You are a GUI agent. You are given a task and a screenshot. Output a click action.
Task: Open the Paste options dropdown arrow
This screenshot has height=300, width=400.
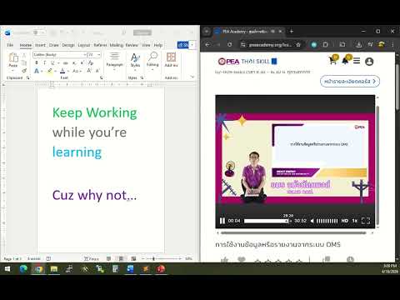pos(13,70)
